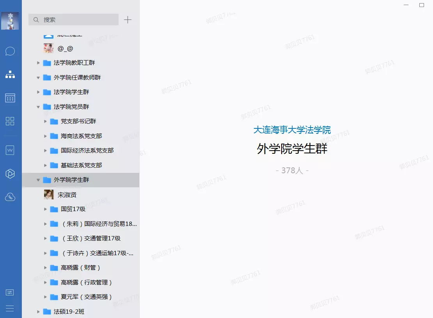The image size is (433, 318).
Task: Select the organization contacts icon in sidebar
Action: coord(10,75)
